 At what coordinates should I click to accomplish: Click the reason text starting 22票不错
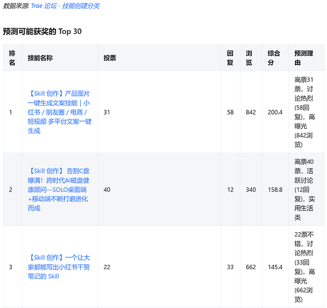tap(304, 267)
